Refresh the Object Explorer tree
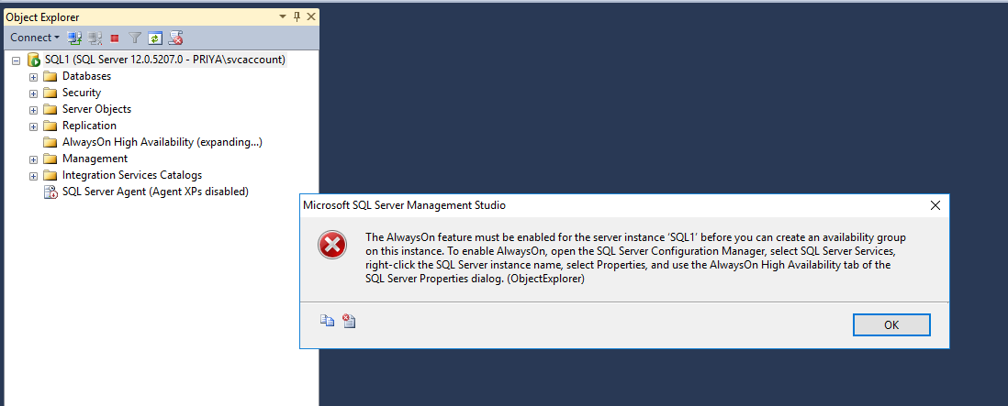The height and width of the screenshot is (406, 1008). (x=155, y=38)
